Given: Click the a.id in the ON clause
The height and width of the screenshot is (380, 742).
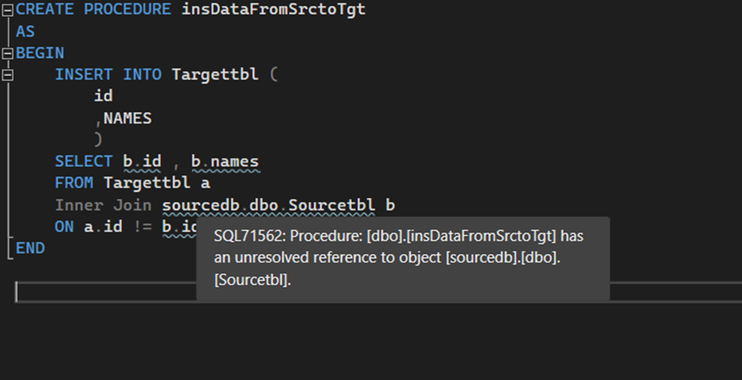Looking at the screenshot, I should point(103,226).
